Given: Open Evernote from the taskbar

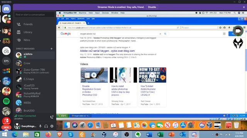Looking at the screenshot, I should tap(138, 135).
